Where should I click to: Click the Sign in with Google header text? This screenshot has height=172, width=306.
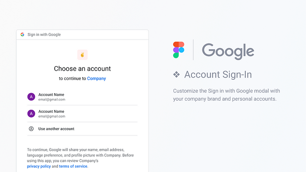44,34
